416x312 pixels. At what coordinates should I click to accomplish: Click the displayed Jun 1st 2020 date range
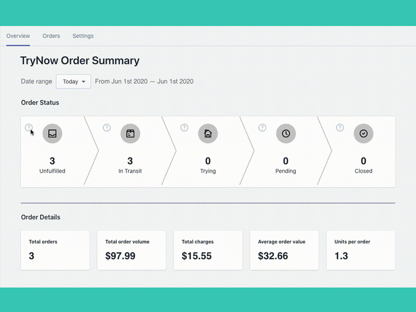pyautogui.click(x=145, y=82)
